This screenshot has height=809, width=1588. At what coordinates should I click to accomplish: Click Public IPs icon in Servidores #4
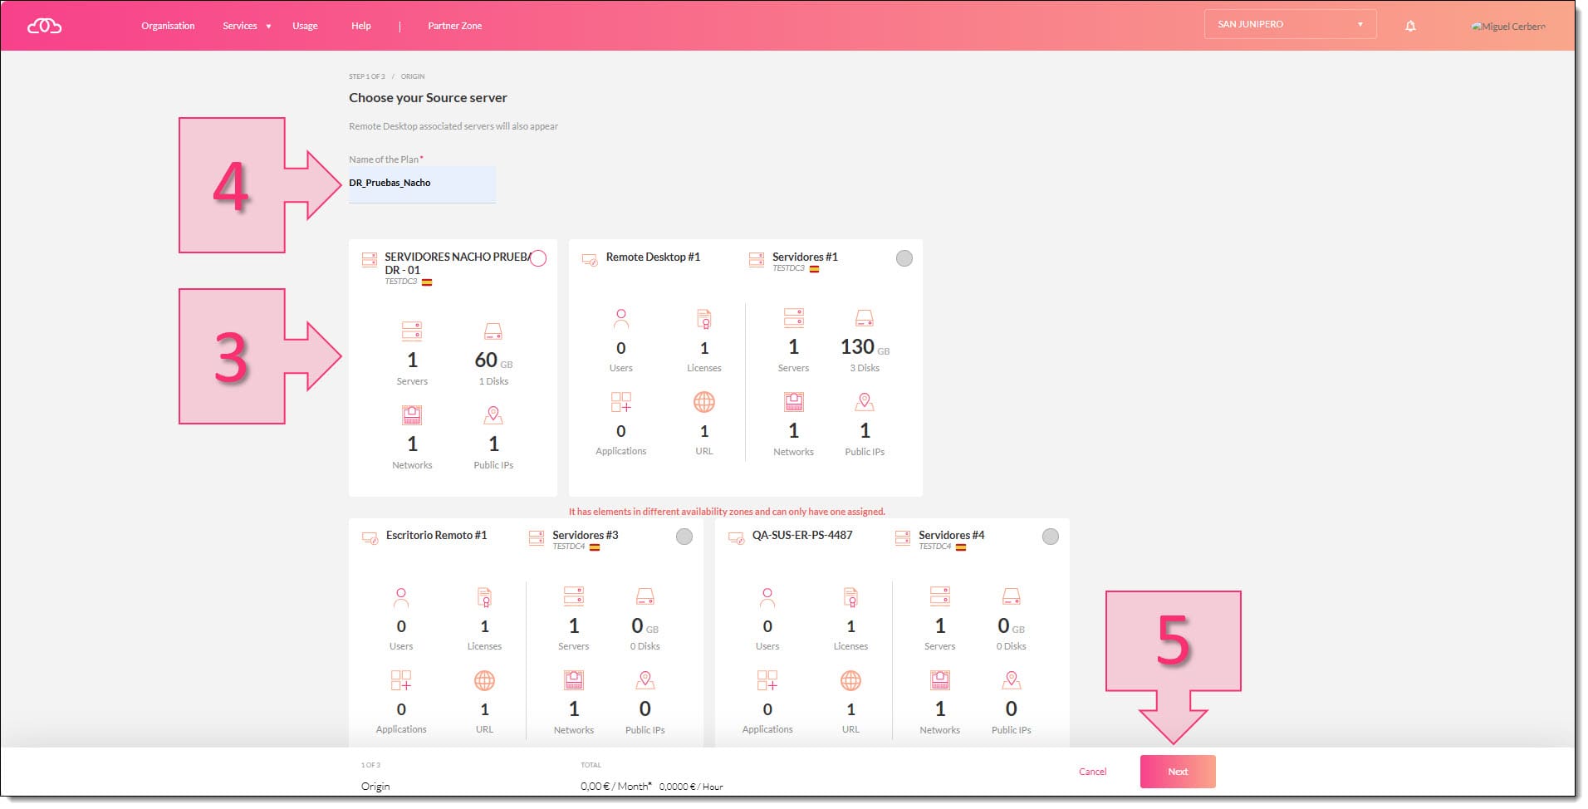click(x=1011, y=680)
